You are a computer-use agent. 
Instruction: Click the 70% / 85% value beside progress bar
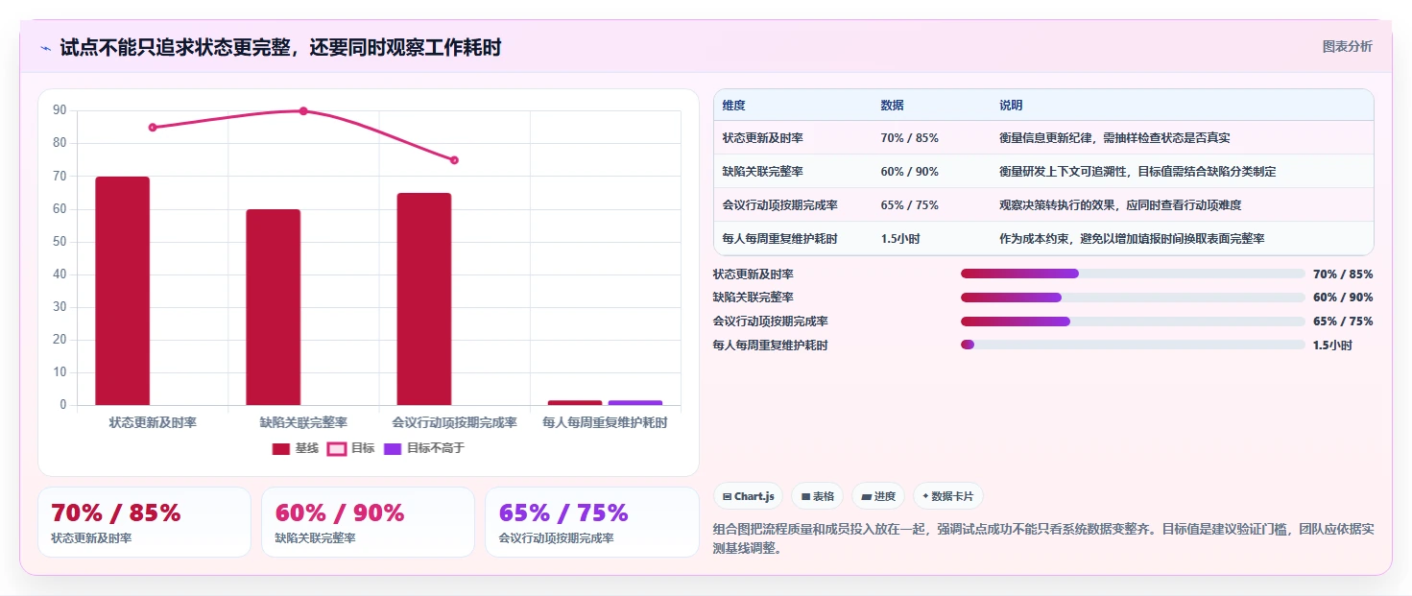[1343, 274]
